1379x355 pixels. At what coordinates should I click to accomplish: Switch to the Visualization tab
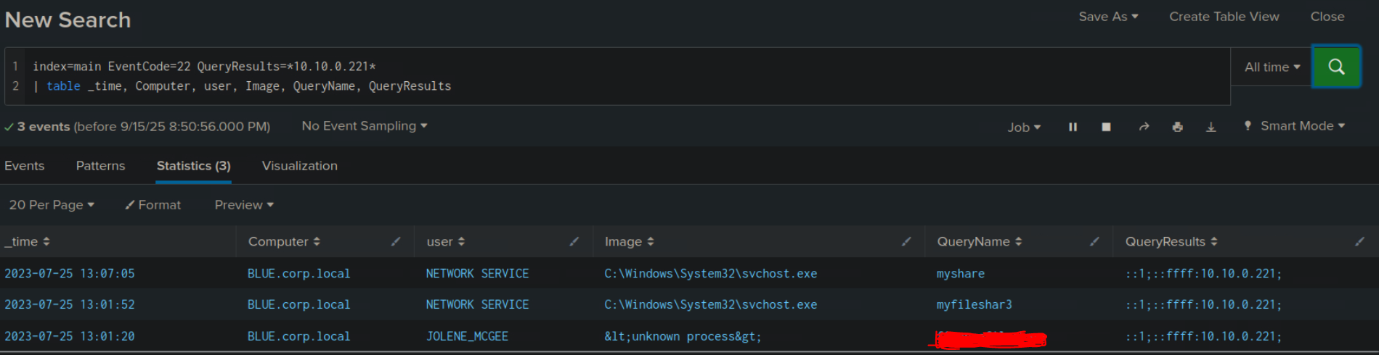[299, 166]
